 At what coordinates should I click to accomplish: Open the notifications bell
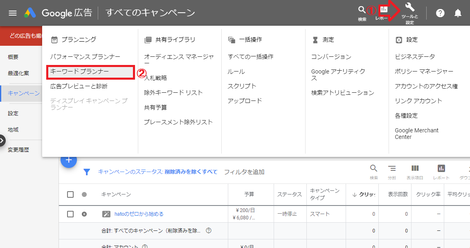458,13
